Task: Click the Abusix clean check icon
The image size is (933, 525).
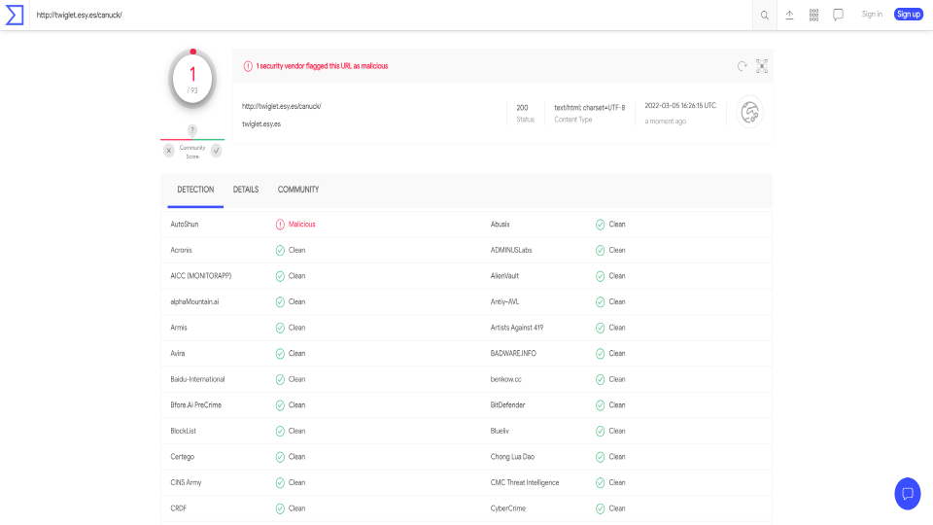Action: [601, 225]
